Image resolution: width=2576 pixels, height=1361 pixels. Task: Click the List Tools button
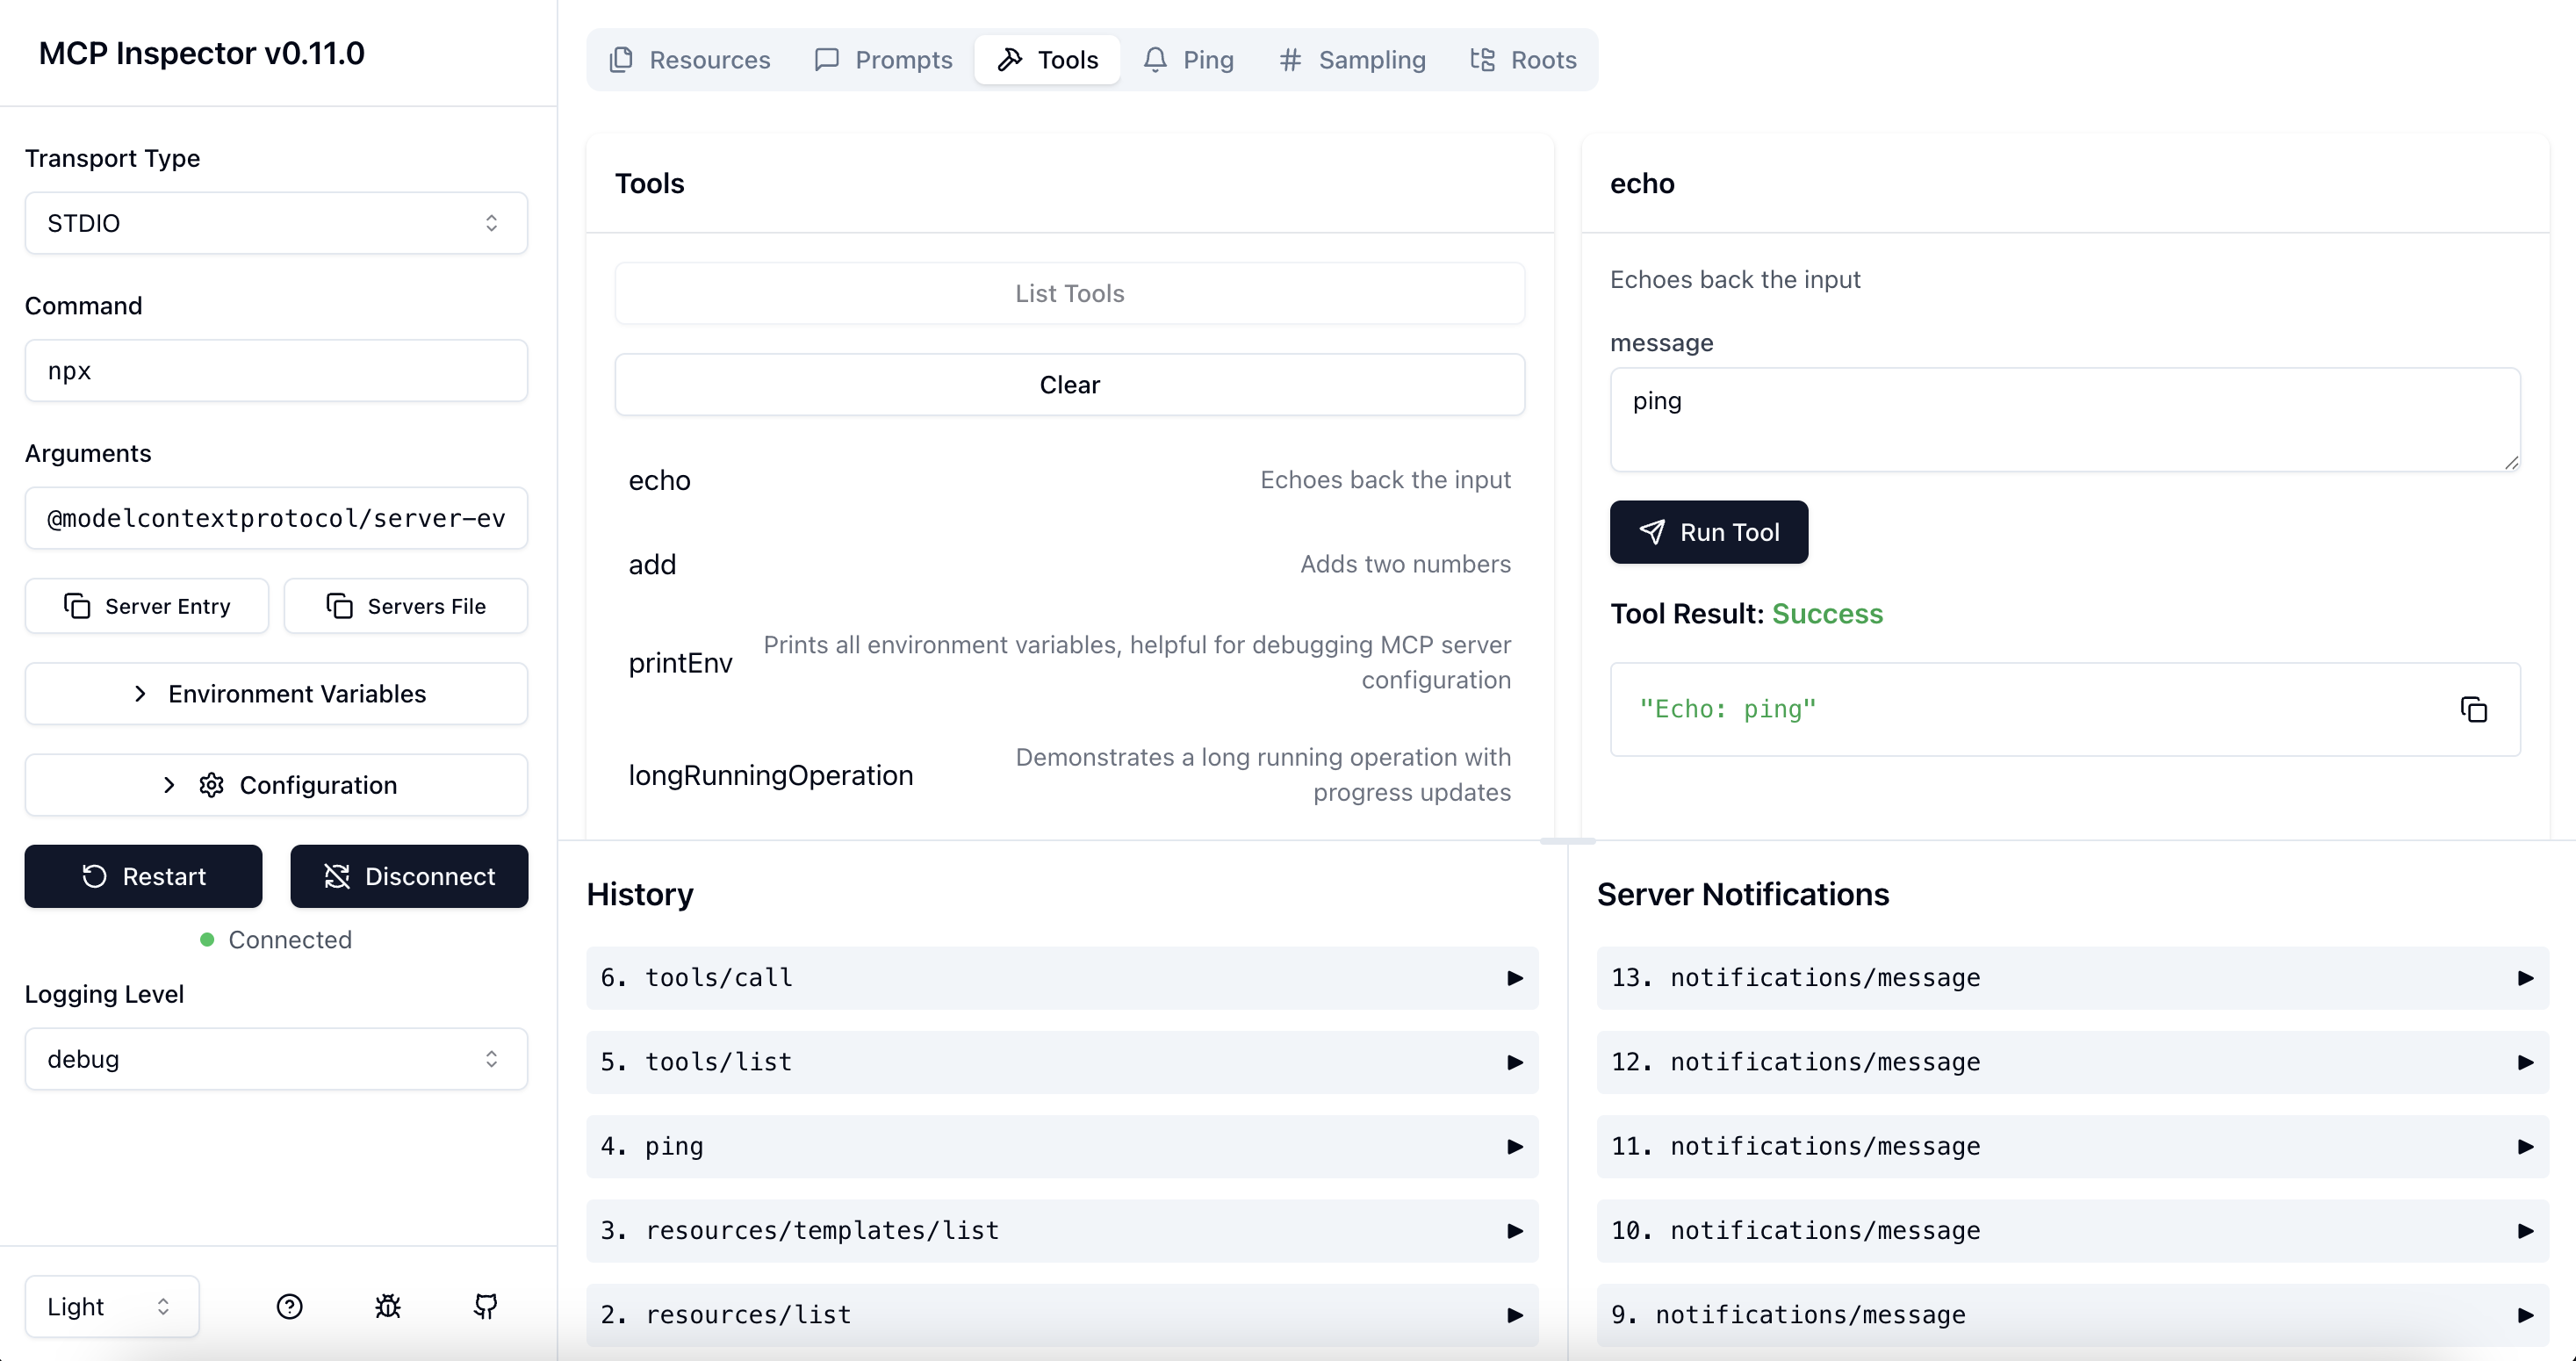pos(1069,293)
